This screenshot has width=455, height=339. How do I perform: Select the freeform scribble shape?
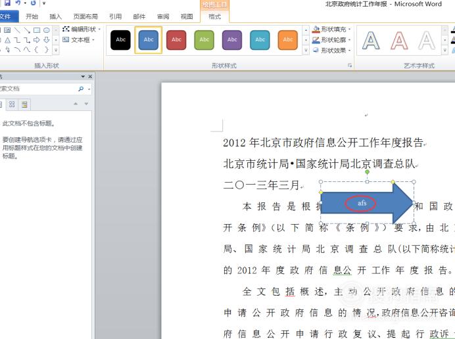(7, 49)
